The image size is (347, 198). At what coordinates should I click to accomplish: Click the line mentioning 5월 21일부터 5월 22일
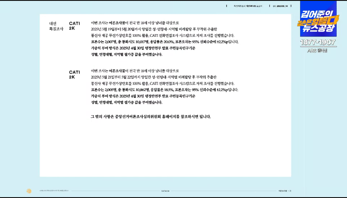point(154,77)
